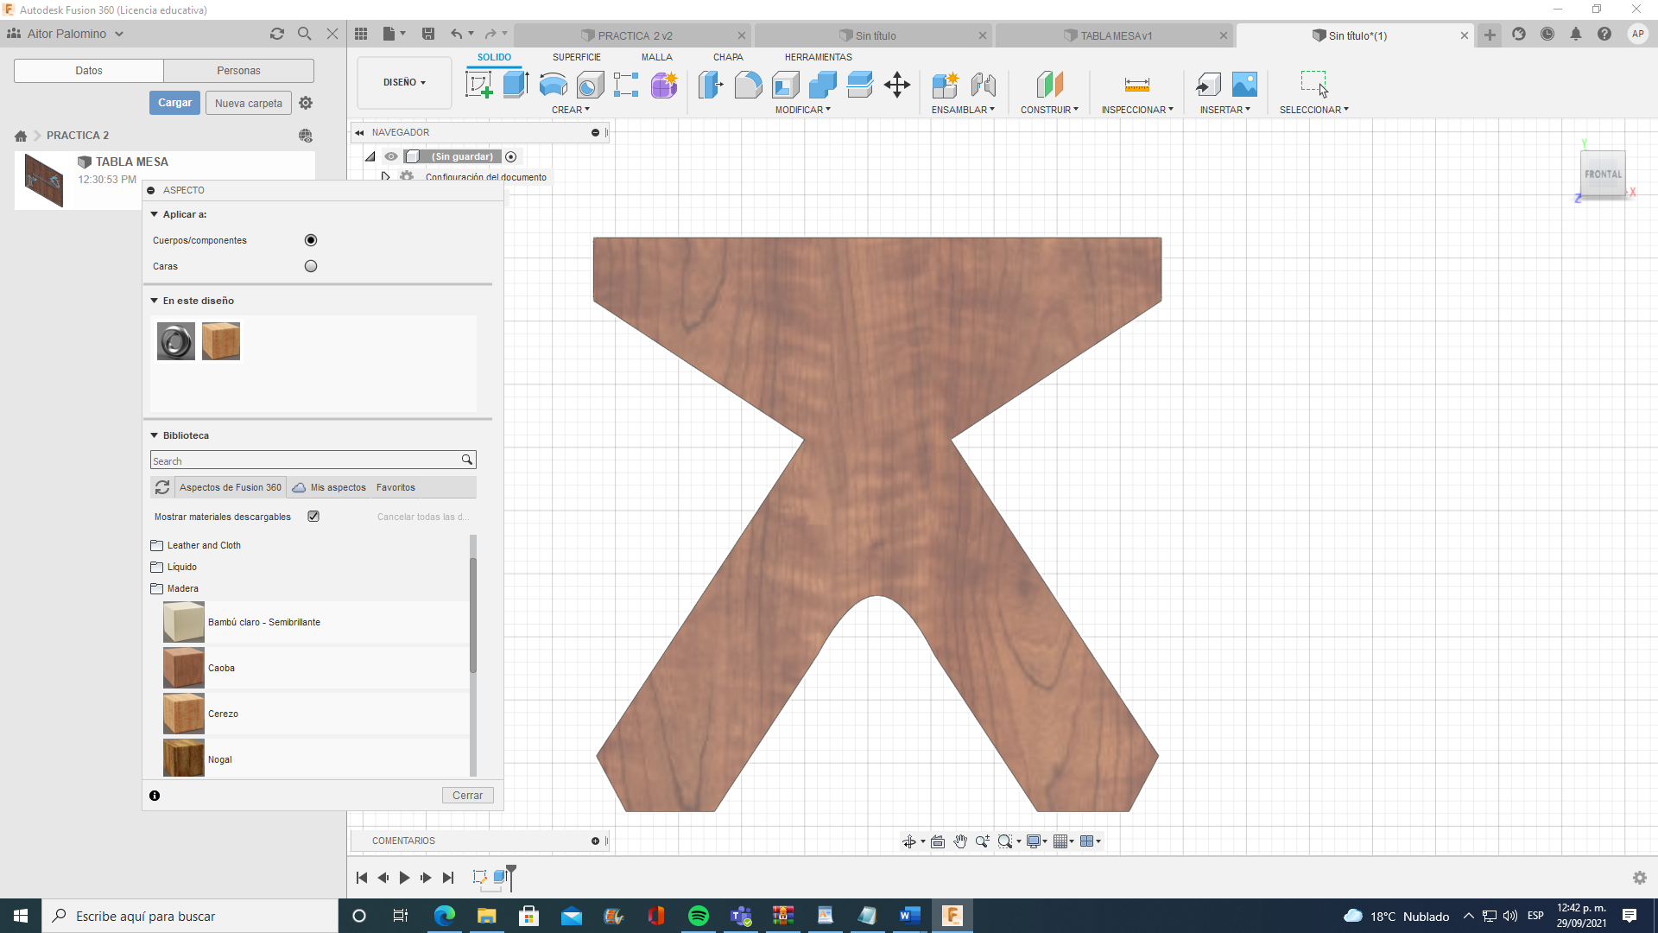Switch to the HERRAMIENTAS tab
1658x933 pixels.
click(x=818, y=57)
